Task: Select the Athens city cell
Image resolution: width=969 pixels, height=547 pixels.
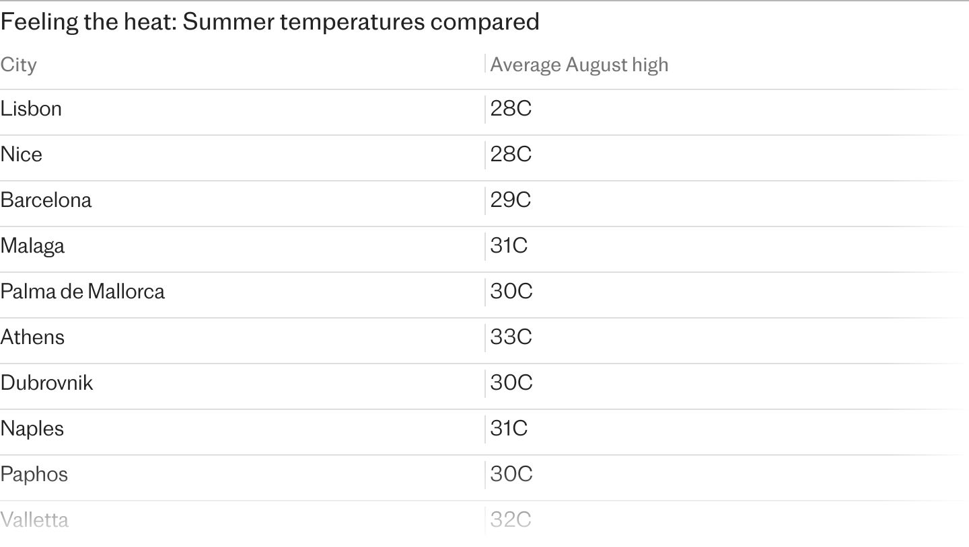Action: point(32,337)
